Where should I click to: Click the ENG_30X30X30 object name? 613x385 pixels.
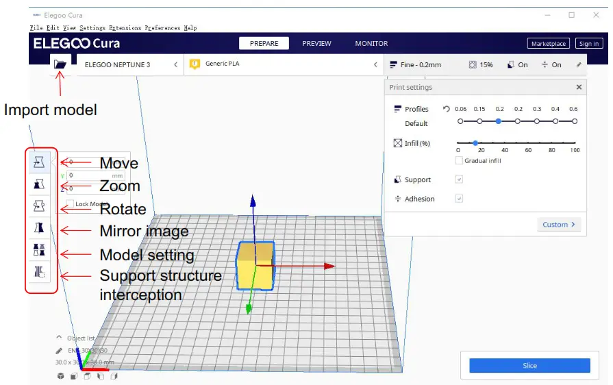(x=88, y=351)
